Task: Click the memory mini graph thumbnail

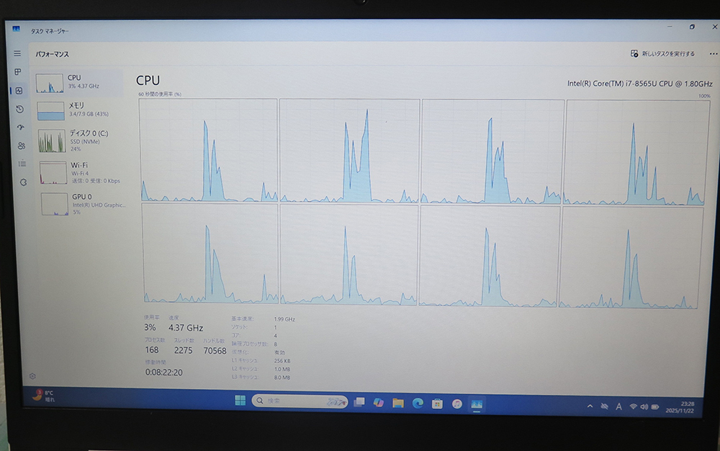Action: 50,111
